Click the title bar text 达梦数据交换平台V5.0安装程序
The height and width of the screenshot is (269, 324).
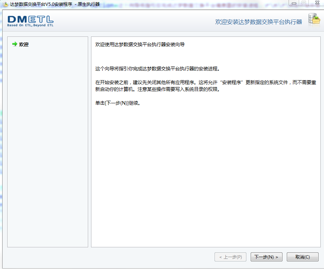click(x=41, y=4)
